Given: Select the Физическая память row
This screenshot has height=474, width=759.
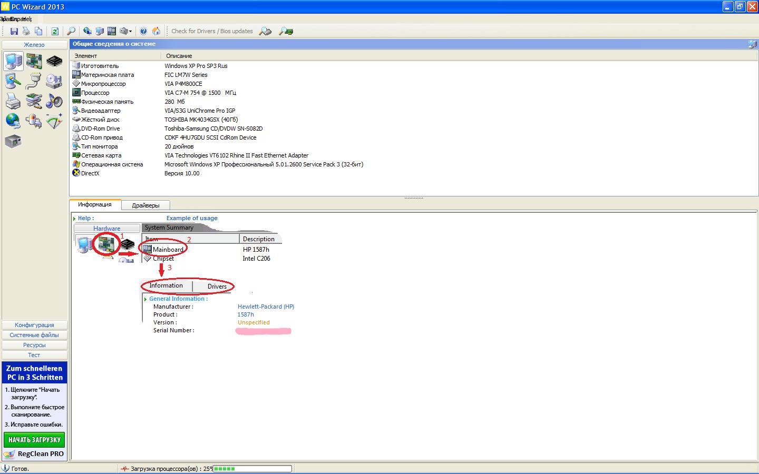Looking at the screenshot, I should (414, 102).
